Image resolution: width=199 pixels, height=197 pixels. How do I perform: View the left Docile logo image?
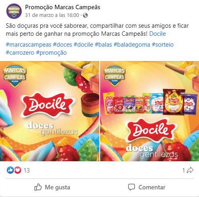50,111
